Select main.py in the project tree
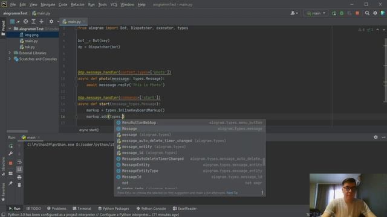Image resolution: width=387 pixels, height=217 pixels. [x=31, y=41]
